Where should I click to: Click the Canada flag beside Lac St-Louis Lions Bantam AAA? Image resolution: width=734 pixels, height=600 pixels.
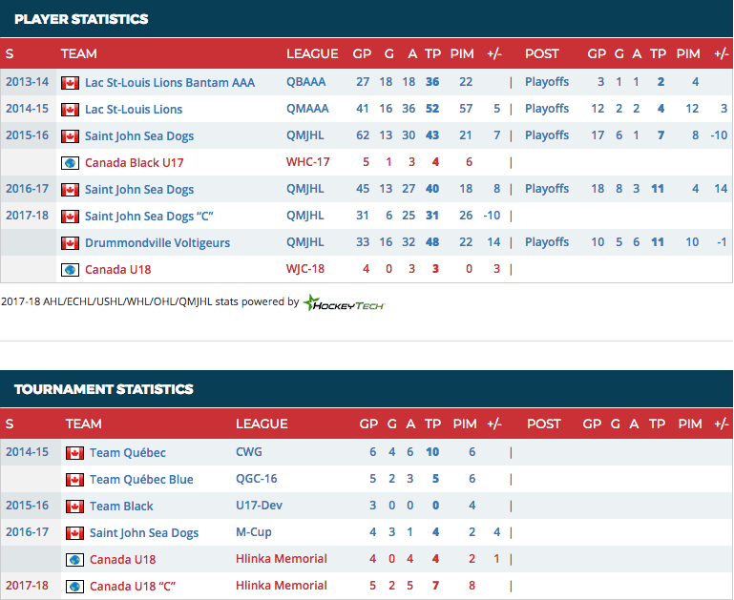pyautogui.click(x=70, y=83)
